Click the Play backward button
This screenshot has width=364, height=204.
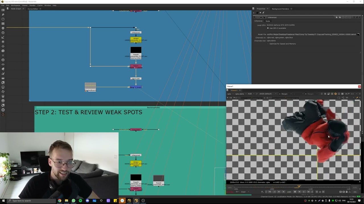[284, 192]
